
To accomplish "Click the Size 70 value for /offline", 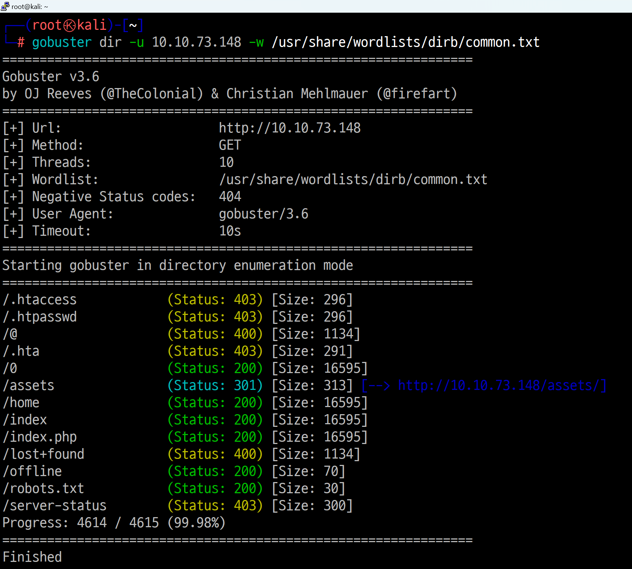I will 309,471.
